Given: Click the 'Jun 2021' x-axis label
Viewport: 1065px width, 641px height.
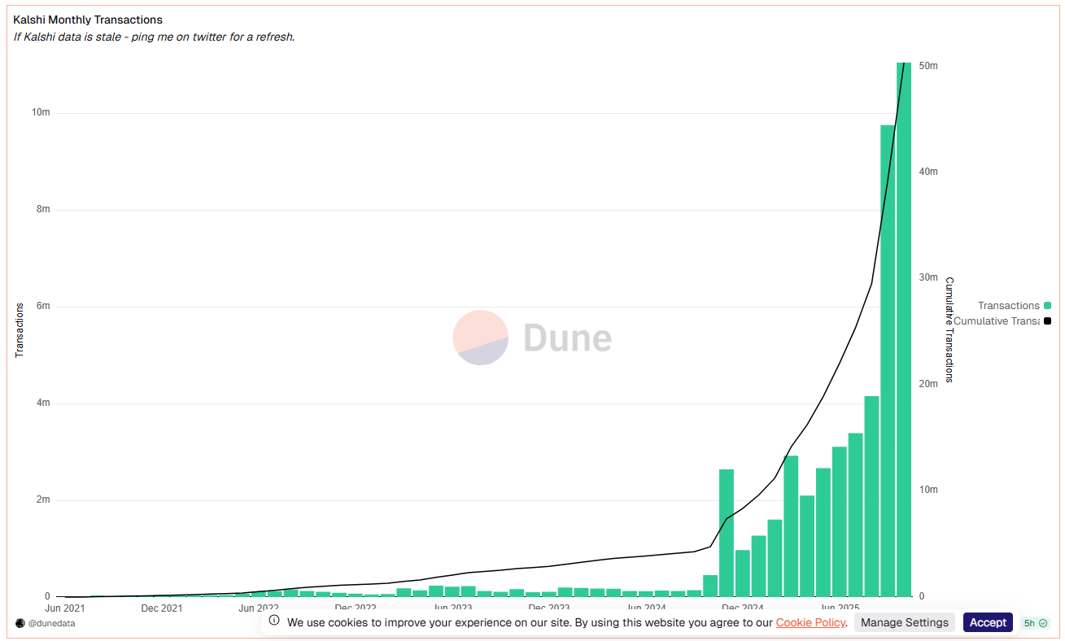Looking at the screenshot, I should [64, 608].
